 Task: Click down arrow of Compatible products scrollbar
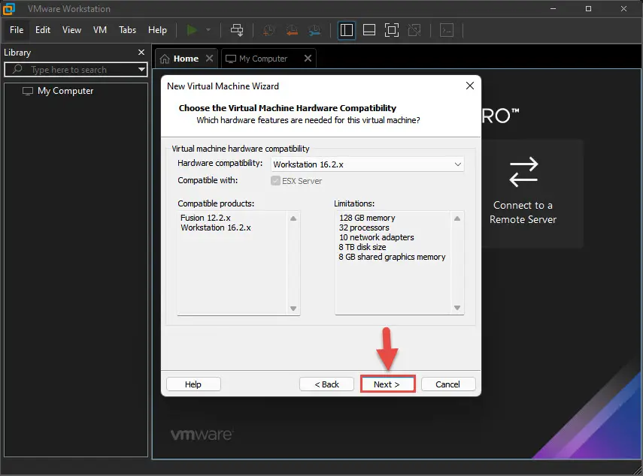(x=293, y=308)
